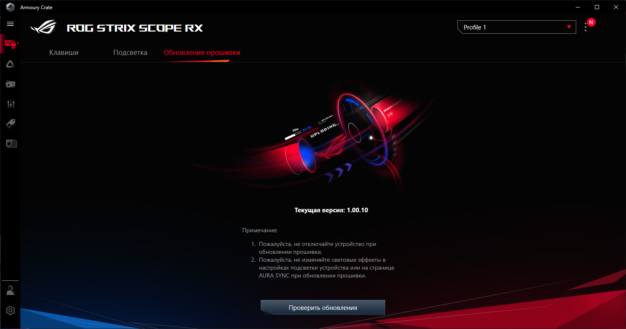The image size is (626, 329).
Task: Open the Scenario Profiles sliders icon
Action: (10, 103)
